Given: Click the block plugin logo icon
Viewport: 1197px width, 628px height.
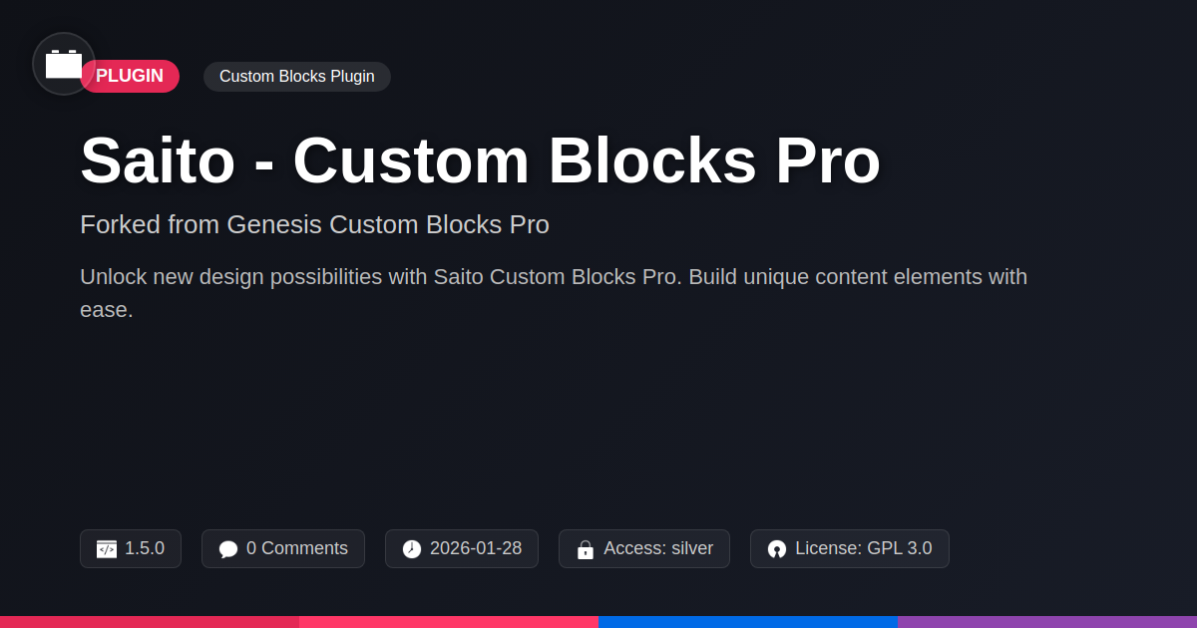Looking at the screenshot, I should pyautogui.click(x=64, y=64).
